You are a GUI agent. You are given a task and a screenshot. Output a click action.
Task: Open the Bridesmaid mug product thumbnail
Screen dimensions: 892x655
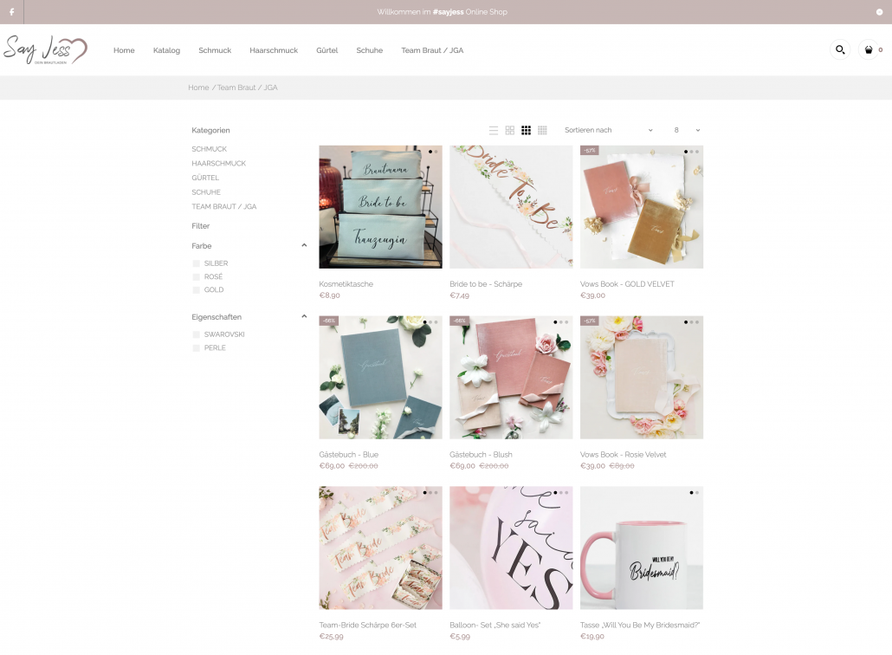point(641,548)
